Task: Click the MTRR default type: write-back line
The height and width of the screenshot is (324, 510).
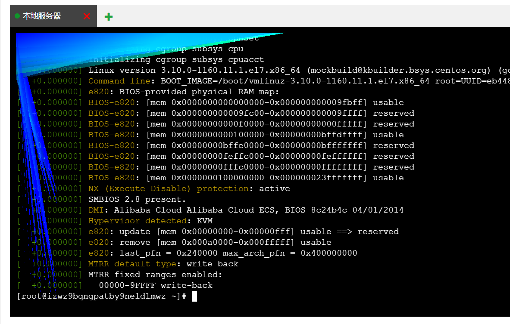Action: tap(163, 264)
